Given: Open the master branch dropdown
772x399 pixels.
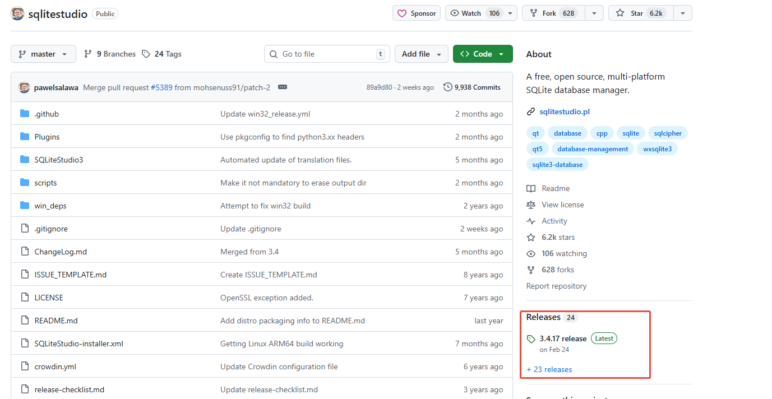Looking at the screenshot, I should 43,54.
